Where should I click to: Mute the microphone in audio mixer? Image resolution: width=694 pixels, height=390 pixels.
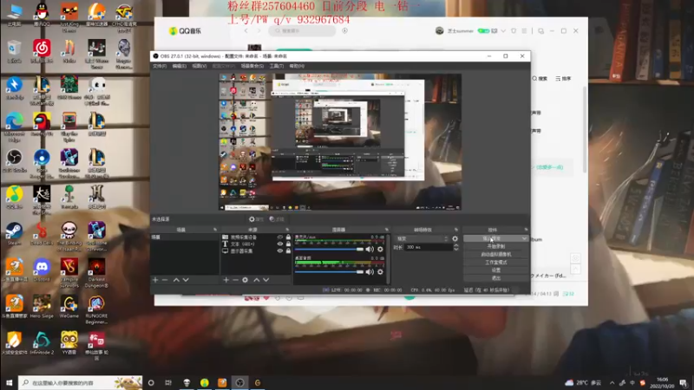pyautogui.click(x=370, y=250)
